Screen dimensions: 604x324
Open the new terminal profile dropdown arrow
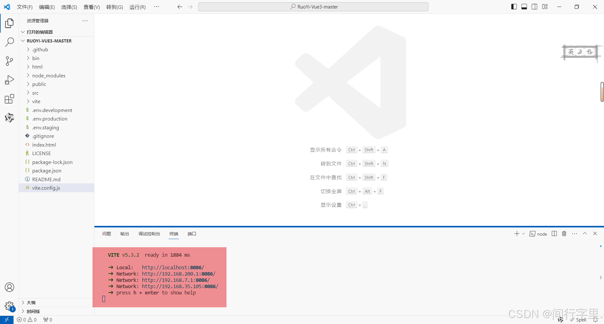point(523,234)
